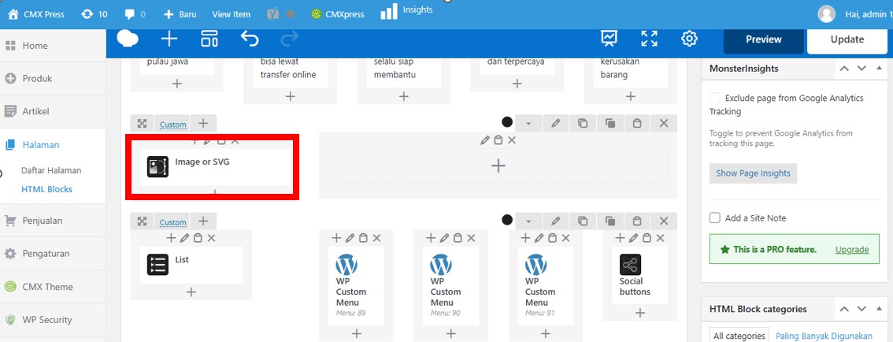The image size is (893, 342).
Task: Clone the Image or SVG row
Action: [583, 123]
